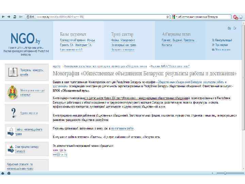Click the leftmost icon in the bottom status bar

point(3,173)
